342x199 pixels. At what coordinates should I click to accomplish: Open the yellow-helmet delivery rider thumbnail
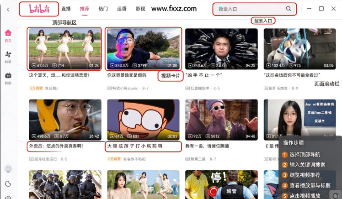[x=65, y=120]
